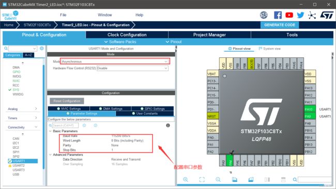The width and height of the screenshot is (336, 189).
Task: Click the magnifier icon in the category panel
Action: (6, 49)
